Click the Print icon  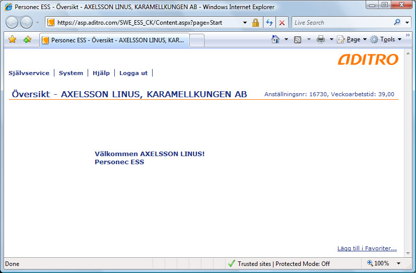point(321,39)
